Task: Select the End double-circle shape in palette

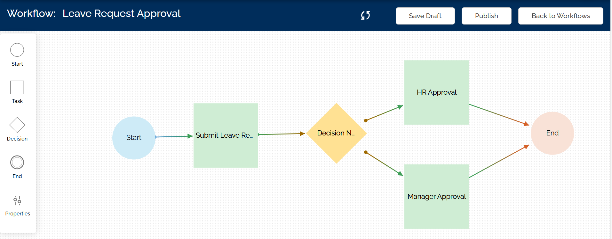Action: [17, 163]
